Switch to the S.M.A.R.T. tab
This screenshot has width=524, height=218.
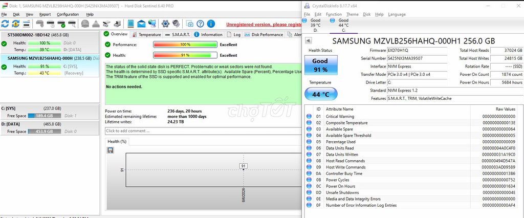point(178,34)
